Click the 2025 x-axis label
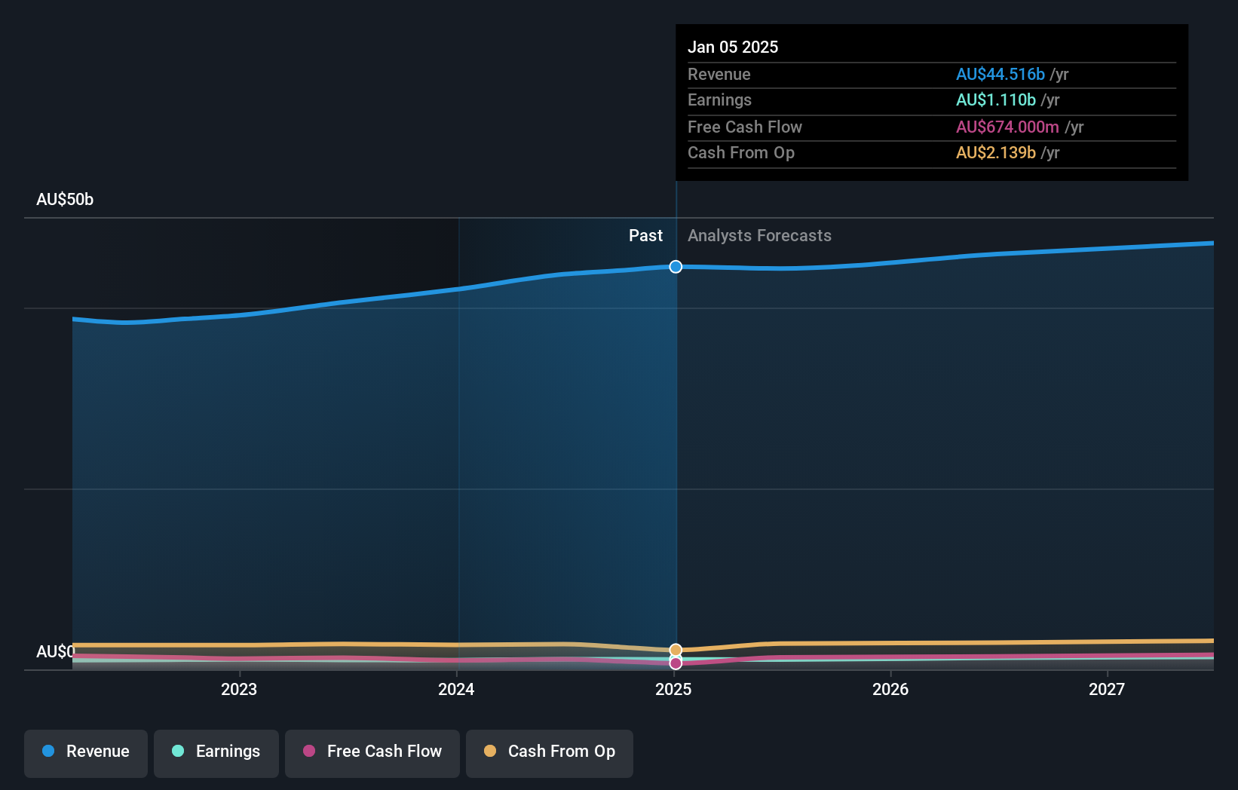Viewport: 1238px width, 790px height. tap(673, 689)
